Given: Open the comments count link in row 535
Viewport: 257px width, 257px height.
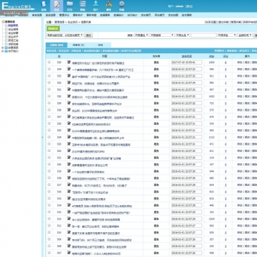Looking at the screenshot, I should pyautogui.click(x=226, y=62).
